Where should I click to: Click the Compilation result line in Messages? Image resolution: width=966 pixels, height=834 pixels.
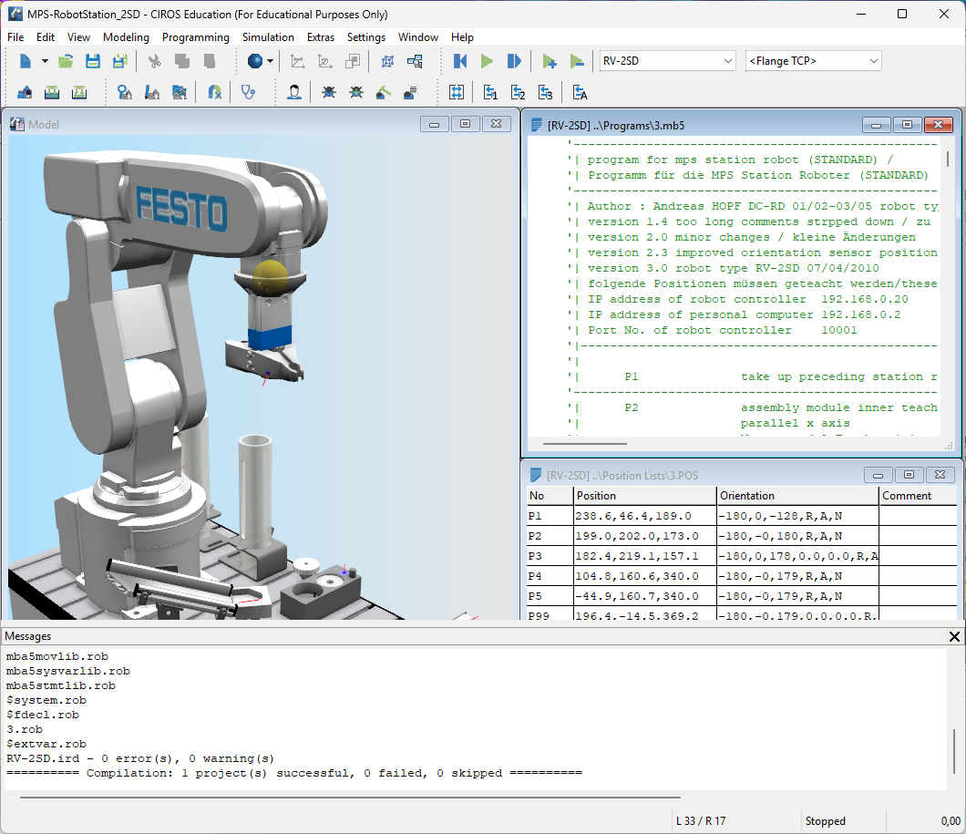[293, 773]
